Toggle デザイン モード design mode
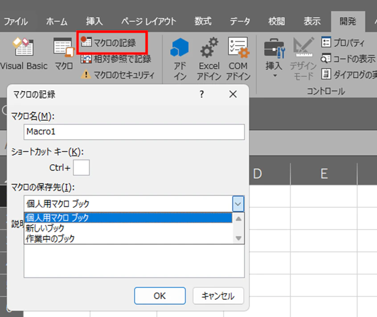 point(303,59)
